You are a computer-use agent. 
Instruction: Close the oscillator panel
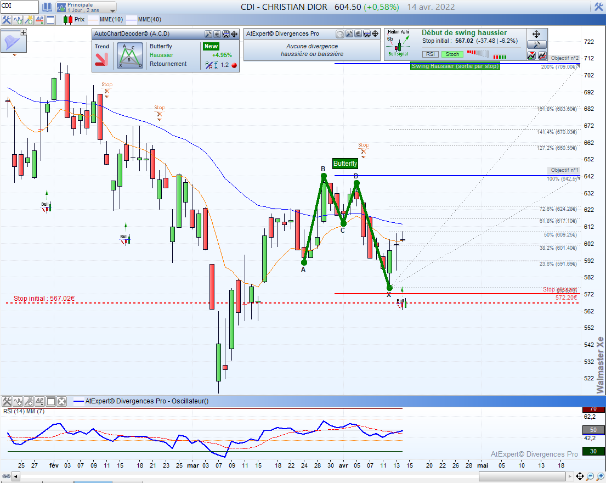pos(61,401)
